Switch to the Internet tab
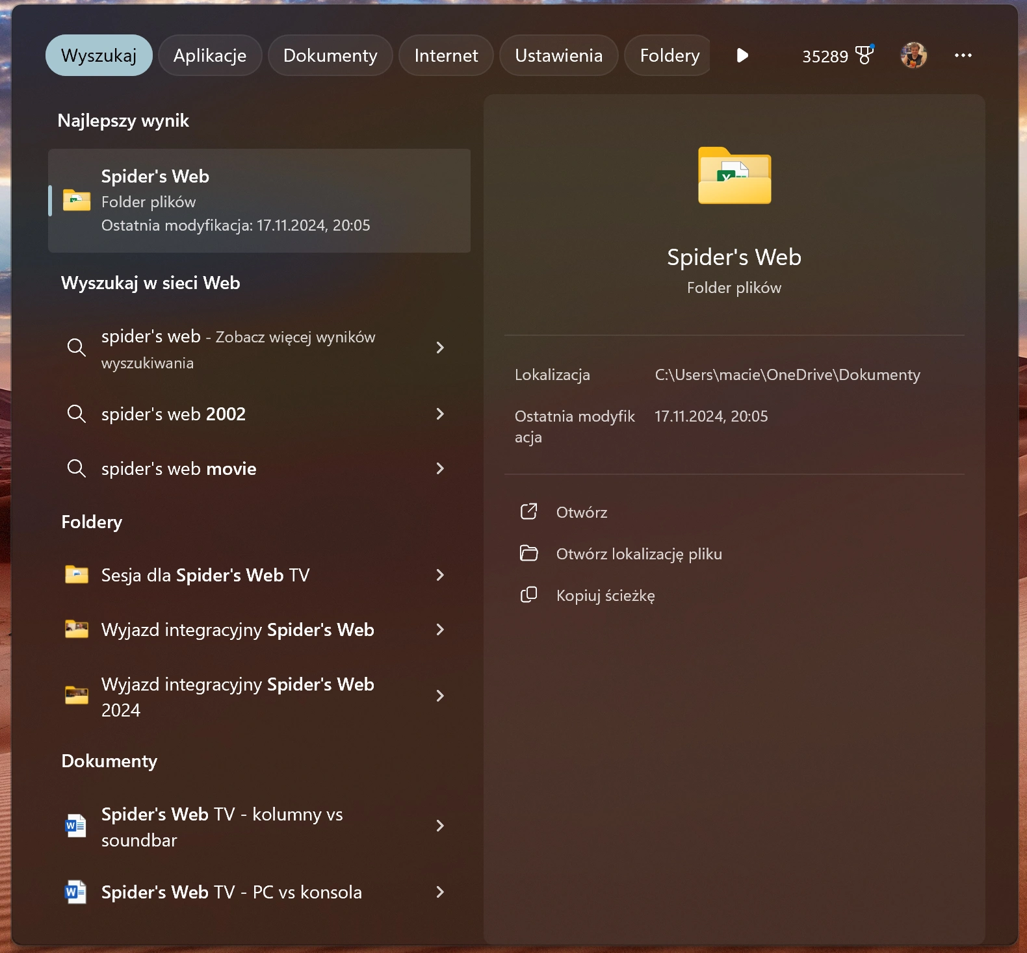The image size is (1027, 953). 446,55
